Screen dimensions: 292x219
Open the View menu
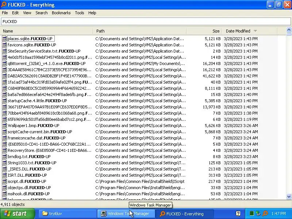pos(27,13)
